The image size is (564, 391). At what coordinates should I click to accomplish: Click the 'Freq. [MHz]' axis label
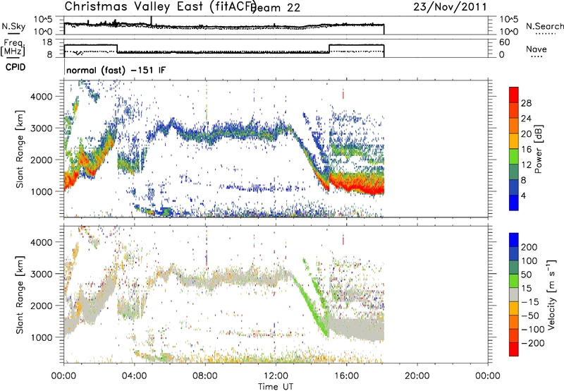[13, 47]
